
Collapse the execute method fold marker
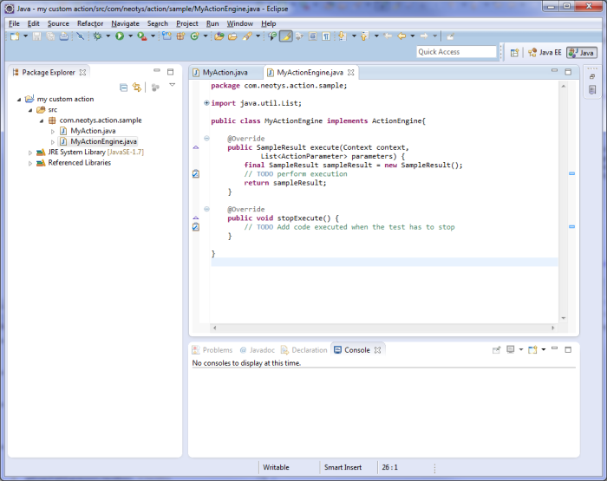(x=206, y=138)
